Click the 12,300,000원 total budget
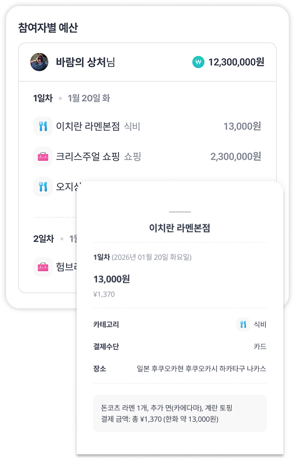This screenshot has height=462, width=295. [x=236, y=62]
